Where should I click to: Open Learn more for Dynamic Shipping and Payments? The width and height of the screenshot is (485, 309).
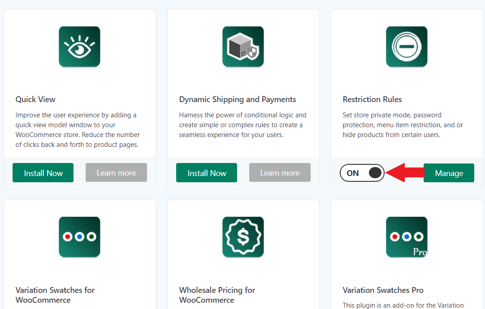pyautogui.click(x=280, y=172)
